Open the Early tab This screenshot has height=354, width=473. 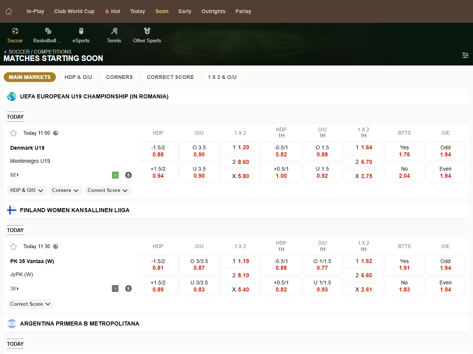(x=185, y=11)
